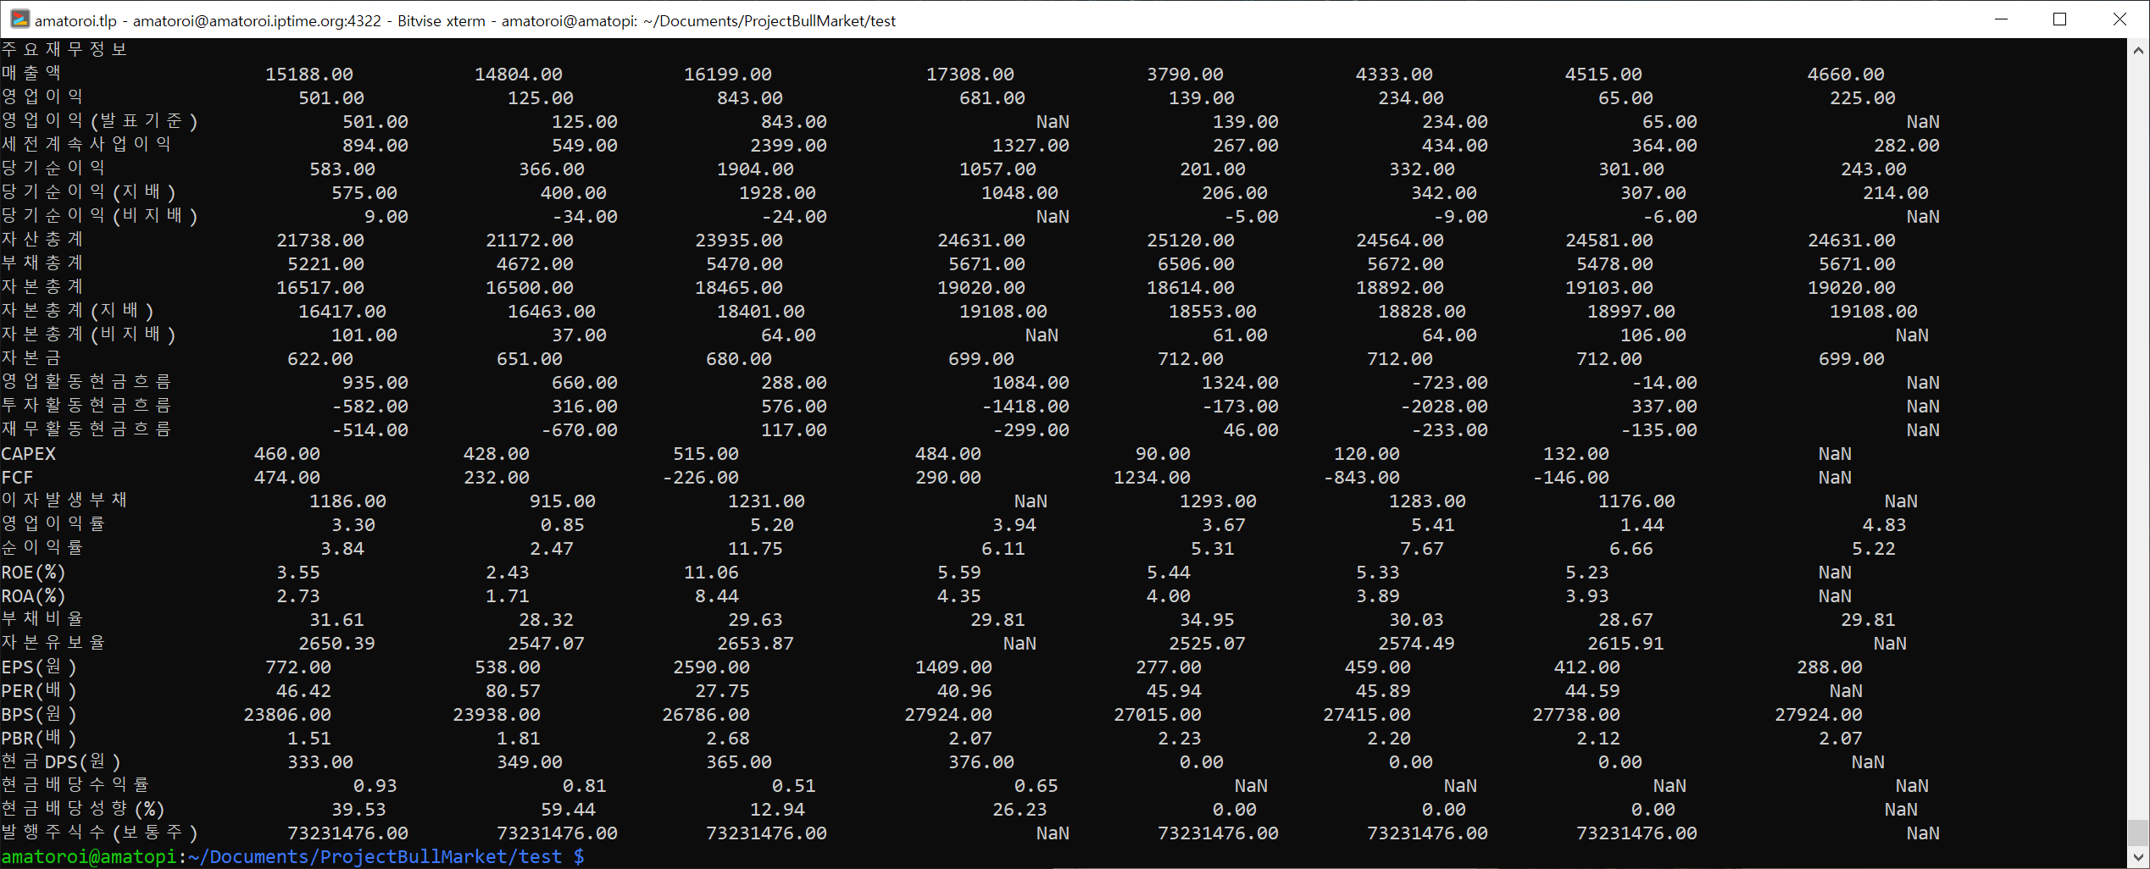2150x869 pixels.
Task: Click the 현금DPS(원) row label
Action: [61, 762]
